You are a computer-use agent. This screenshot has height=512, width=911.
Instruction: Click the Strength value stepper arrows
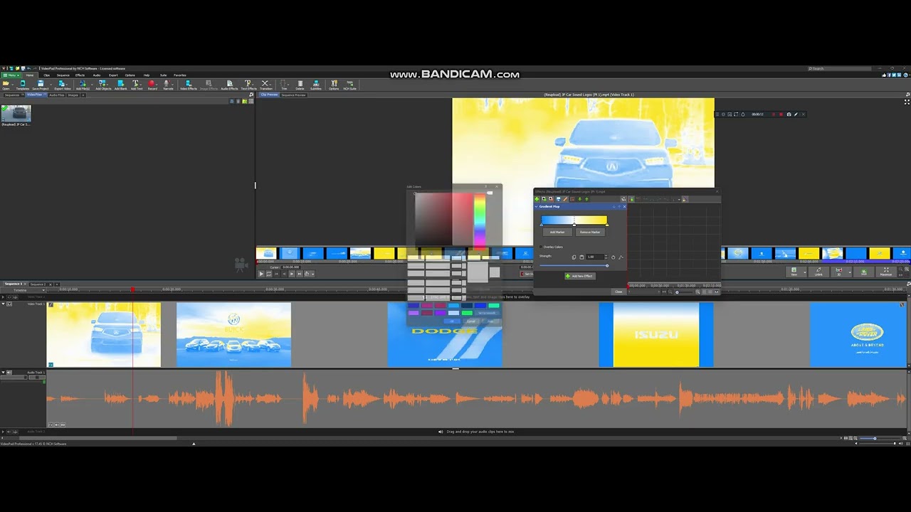click(606, 257)
